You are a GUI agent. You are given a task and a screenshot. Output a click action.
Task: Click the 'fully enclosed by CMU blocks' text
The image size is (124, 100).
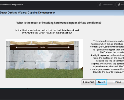[x=50, y=31]
